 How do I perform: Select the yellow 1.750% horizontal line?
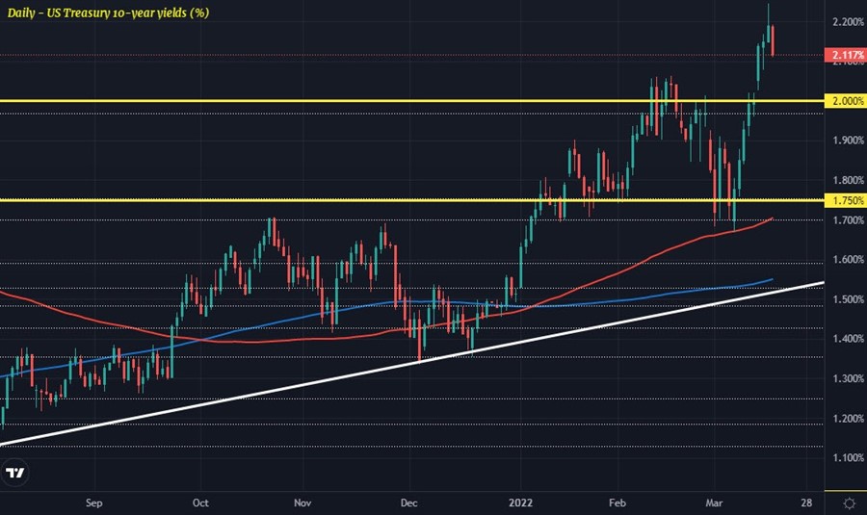[289, 200]
